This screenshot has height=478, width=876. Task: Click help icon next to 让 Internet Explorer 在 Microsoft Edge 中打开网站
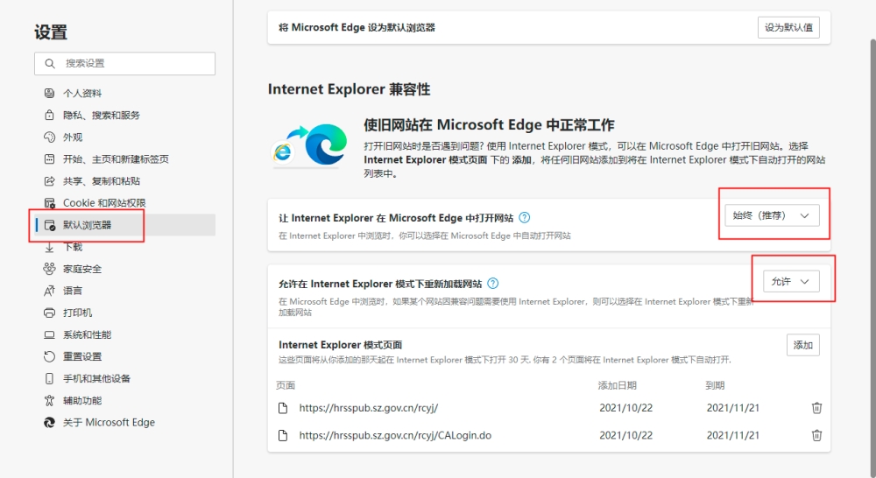[x=524, y=218]
